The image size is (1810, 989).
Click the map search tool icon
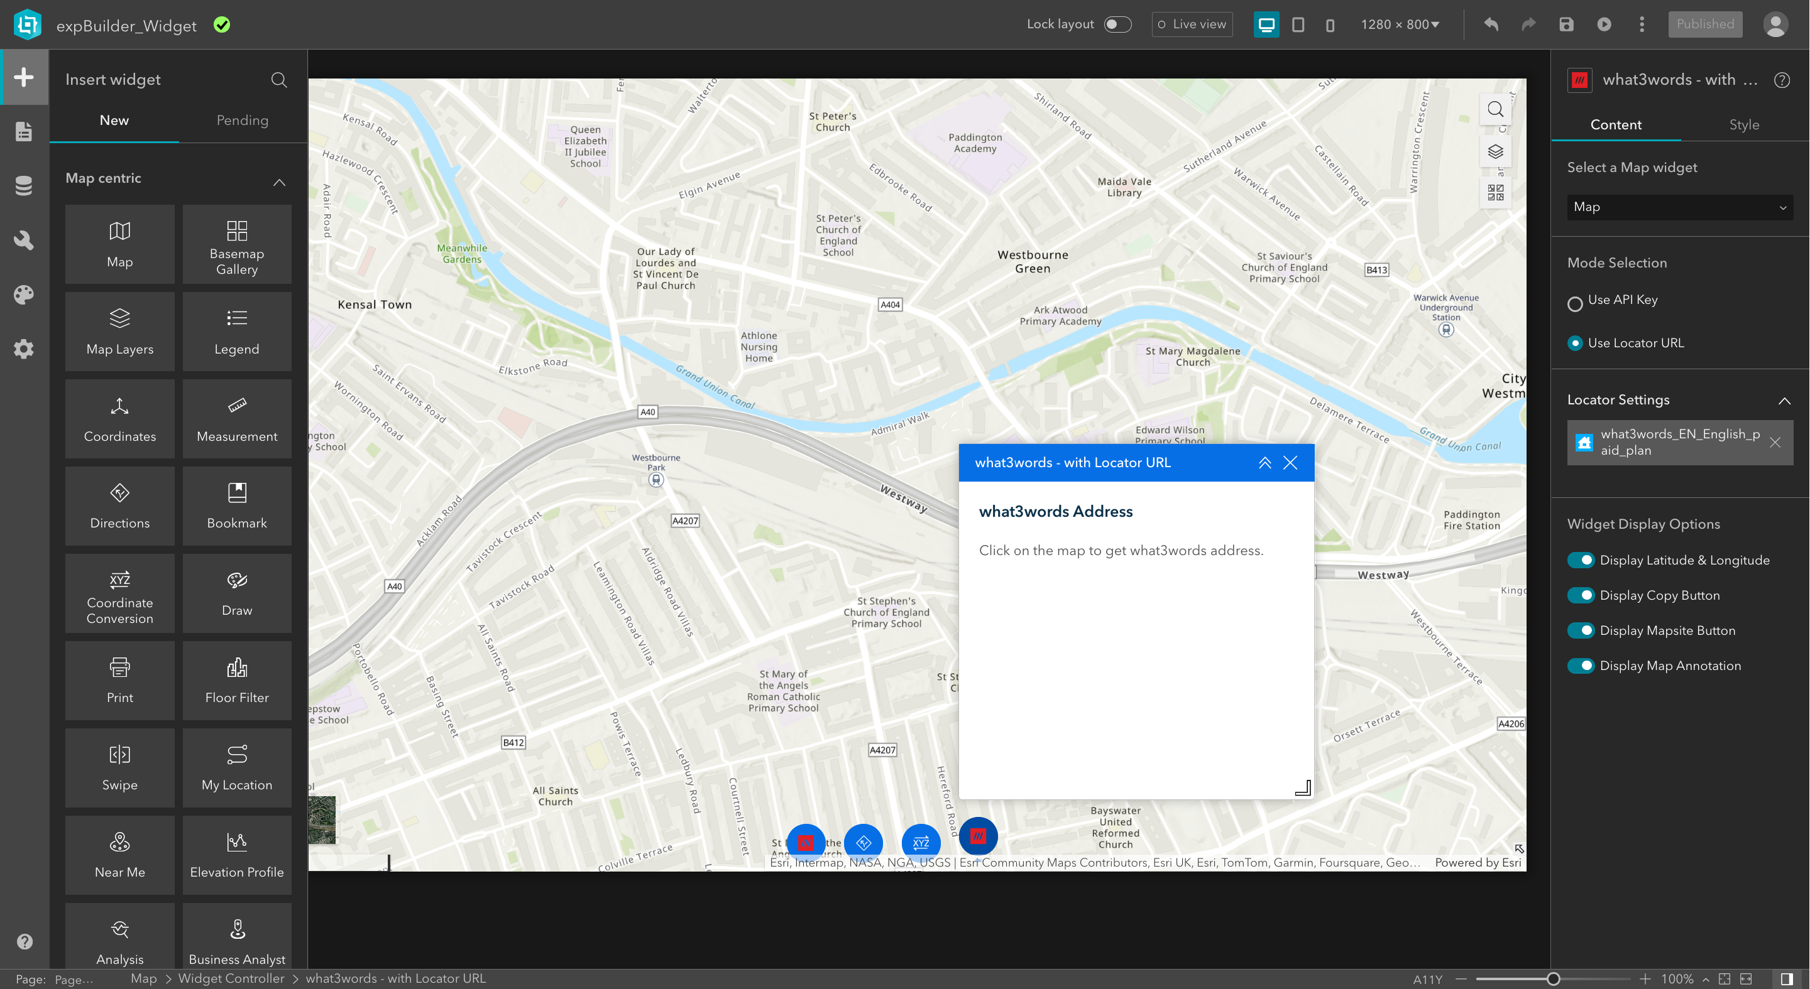(1495, 109)
